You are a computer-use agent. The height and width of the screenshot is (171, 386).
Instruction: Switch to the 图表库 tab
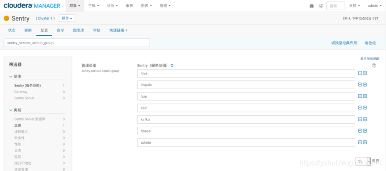pyautogui.click(x=79, y=30)
